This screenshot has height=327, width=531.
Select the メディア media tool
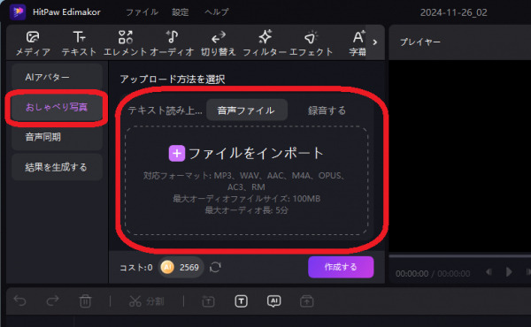point(33,43)
